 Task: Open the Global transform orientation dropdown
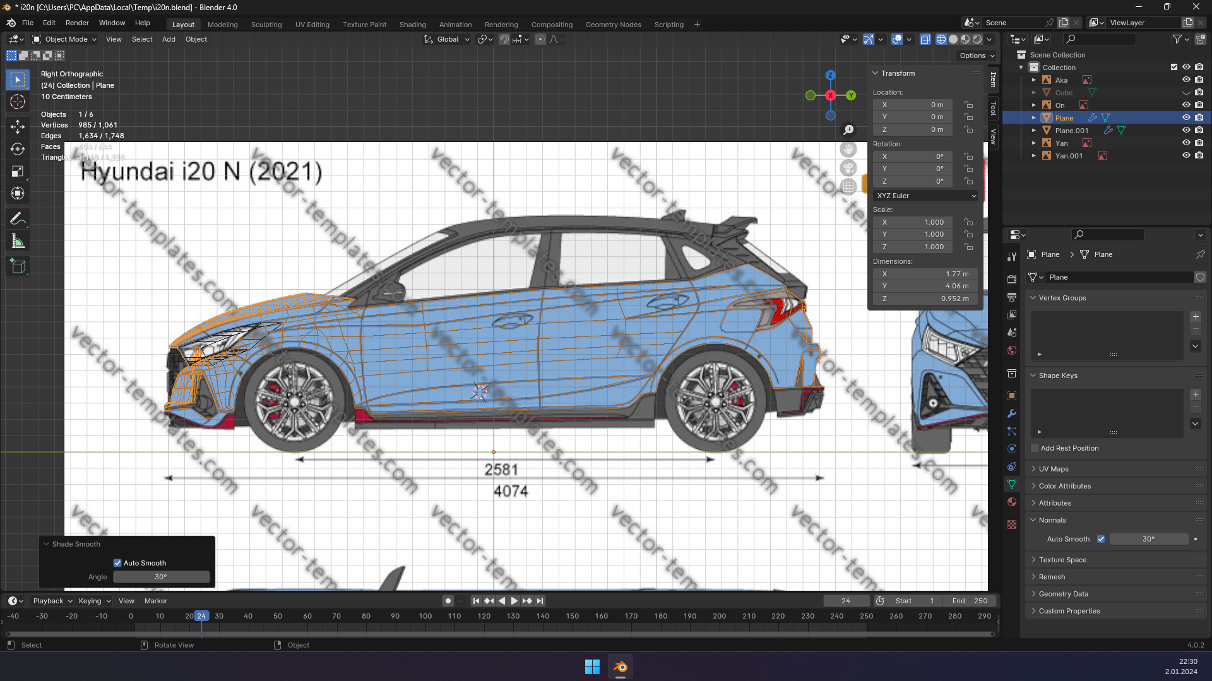click(x=447, y=39)
